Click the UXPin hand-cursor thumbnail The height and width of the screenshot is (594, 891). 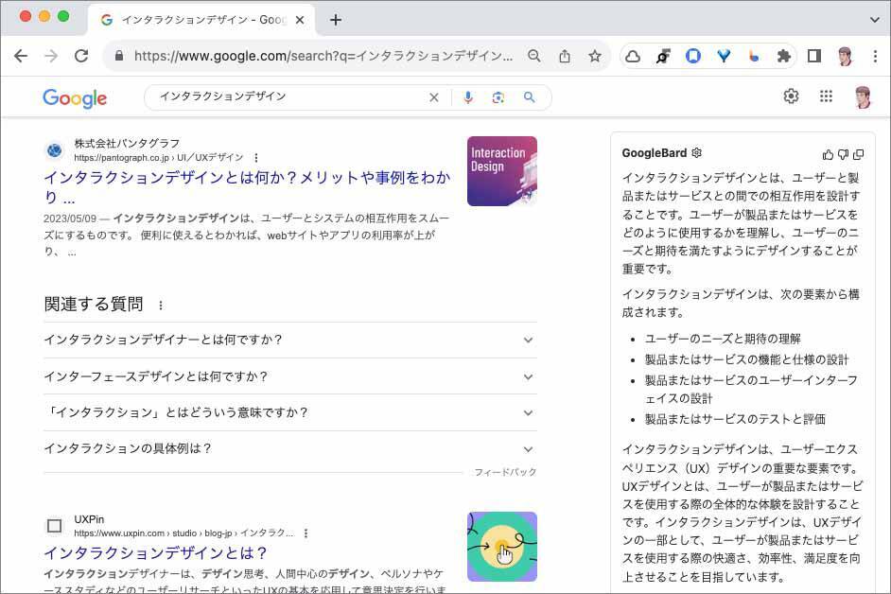[501, 547]
